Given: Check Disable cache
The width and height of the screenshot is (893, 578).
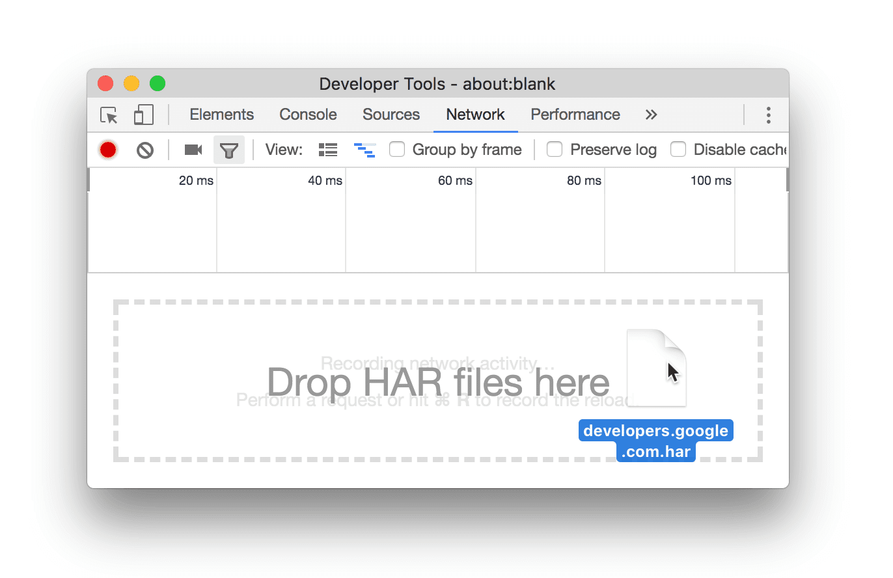Looking at the screenshot, I should click(x=678, y=149).
